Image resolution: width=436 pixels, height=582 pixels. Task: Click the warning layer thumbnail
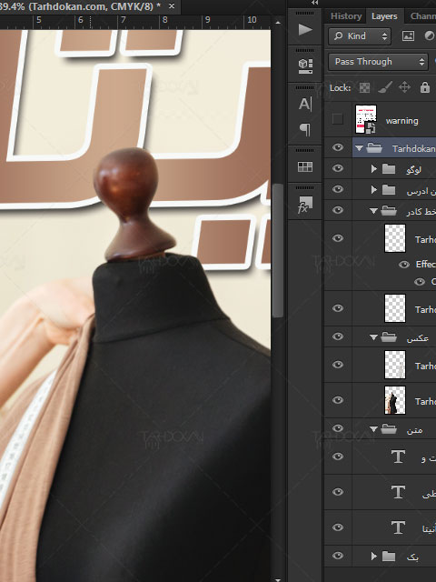pos(366,119)
